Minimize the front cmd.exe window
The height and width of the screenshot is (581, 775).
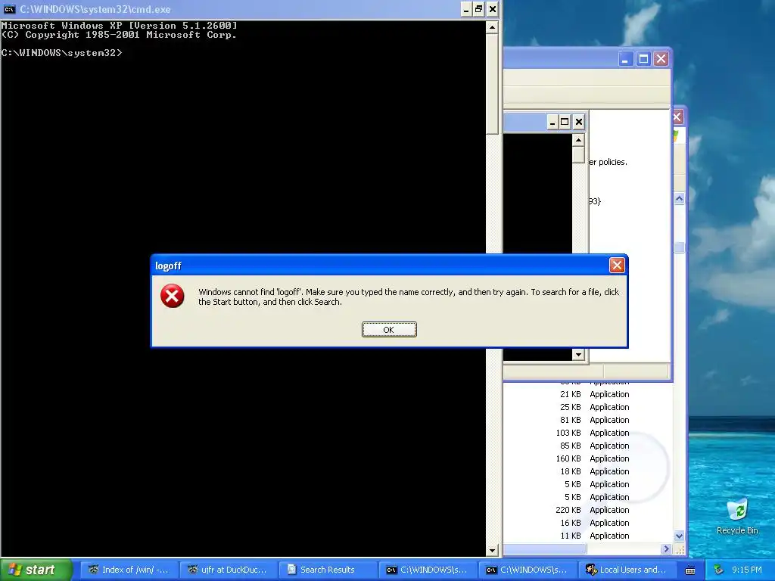[465, 9]
